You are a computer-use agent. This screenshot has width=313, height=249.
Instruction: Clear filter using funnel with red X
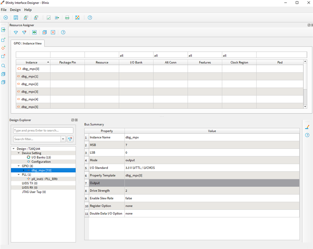click(24, 32)
